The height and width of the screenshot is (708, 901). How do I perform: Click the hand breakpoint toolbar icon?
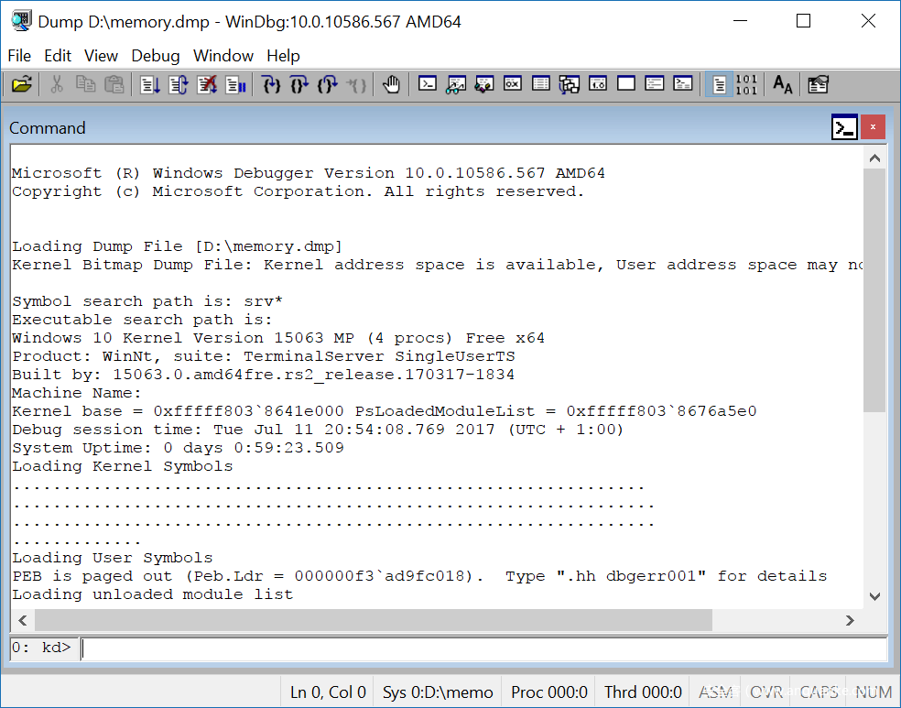391,84
